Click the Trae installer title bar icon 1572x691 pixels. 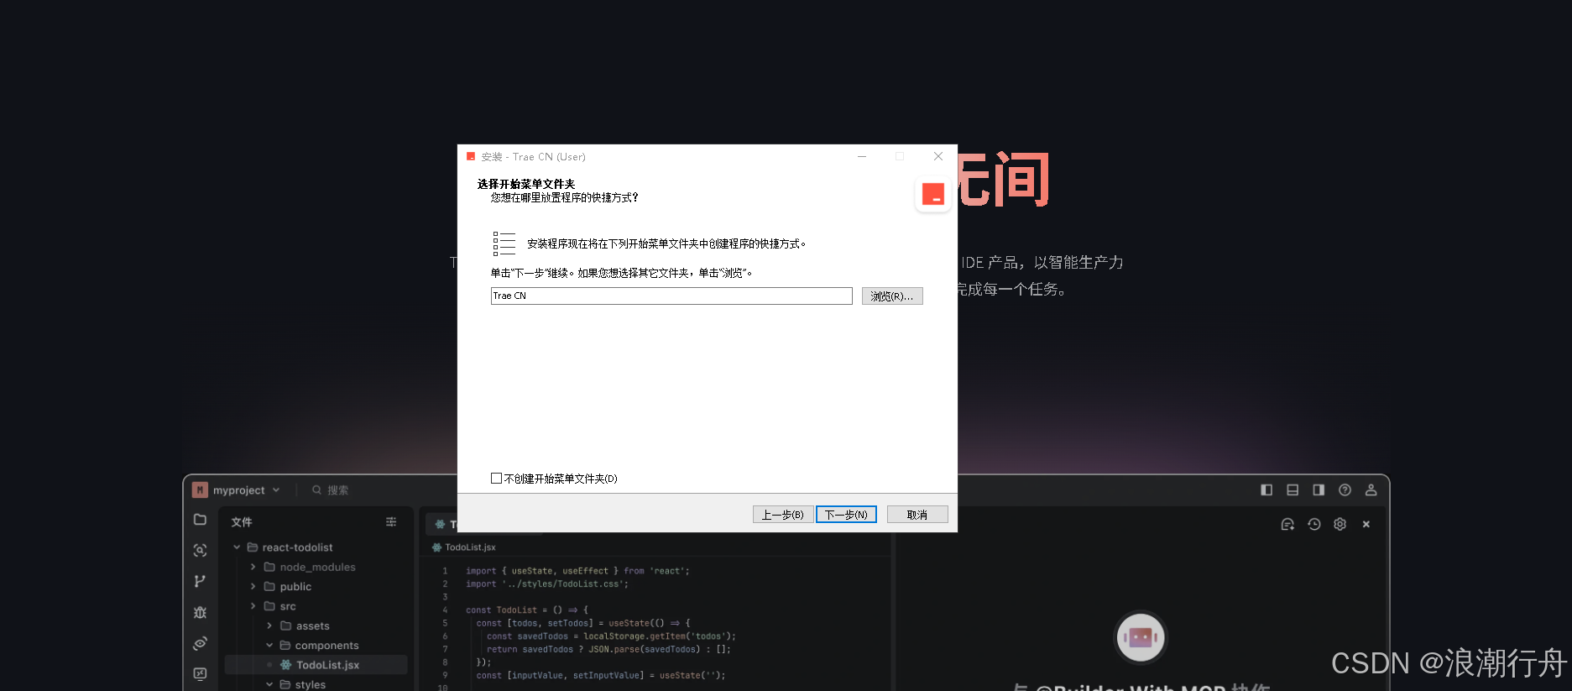point(471,157)
